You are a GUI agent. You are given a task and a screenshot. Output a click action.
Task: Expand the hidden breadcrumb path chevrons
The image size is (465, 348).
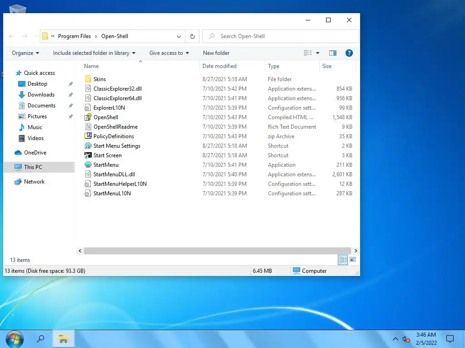(x=53, y=36)
